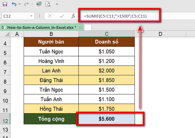Click the cell 'Hồng Thái'

(x=51, y=109)
